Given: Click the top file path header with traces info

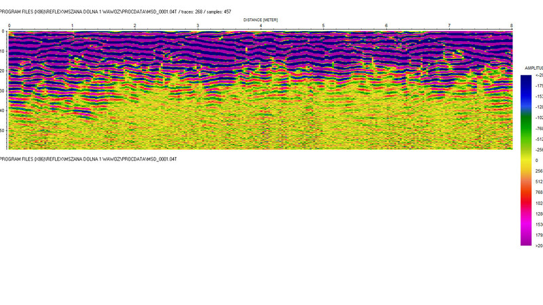Looking at the screenshot, I should pyautogui.click(x=115, y=12).
